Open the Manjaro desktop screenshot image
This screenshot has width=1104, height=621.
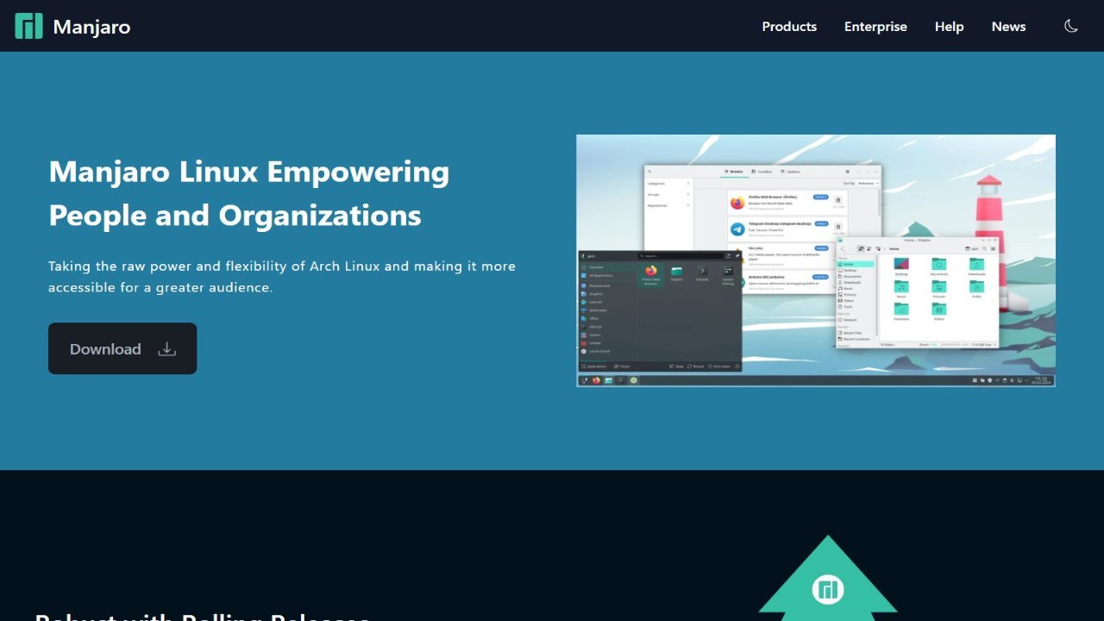tap(816, 260)
